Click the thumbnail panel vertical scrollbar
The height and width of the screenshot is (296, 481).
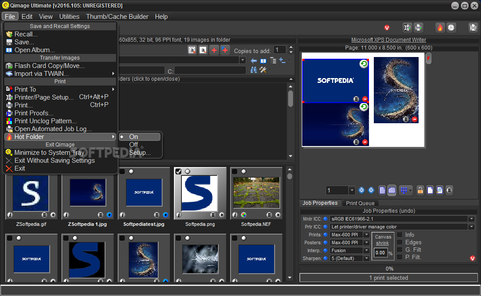[x=289, y=225]
